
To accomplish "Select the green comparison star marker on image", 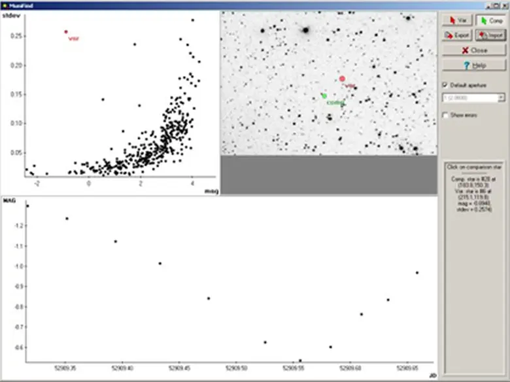I will coord(324,96).
